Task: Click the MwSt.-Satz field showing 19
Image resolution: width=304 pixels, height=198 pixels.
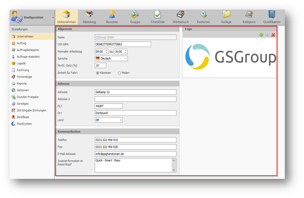Action: click(x=101, y=66)
